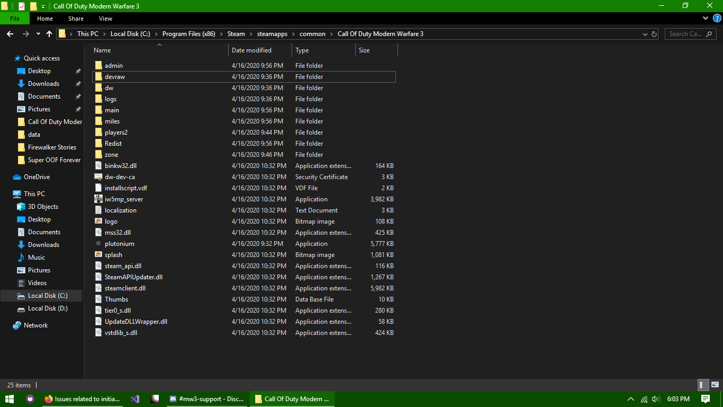Sort by the Size column header
723x407 pixels.
coord(376,50)
